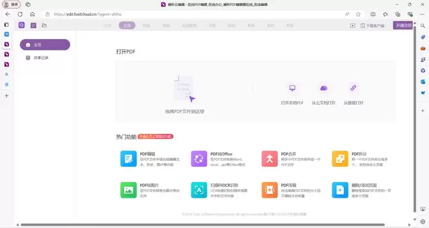429x228 pixels.
Task: Open the Edge sidebar Outlook icon
Action: (422, 82)
